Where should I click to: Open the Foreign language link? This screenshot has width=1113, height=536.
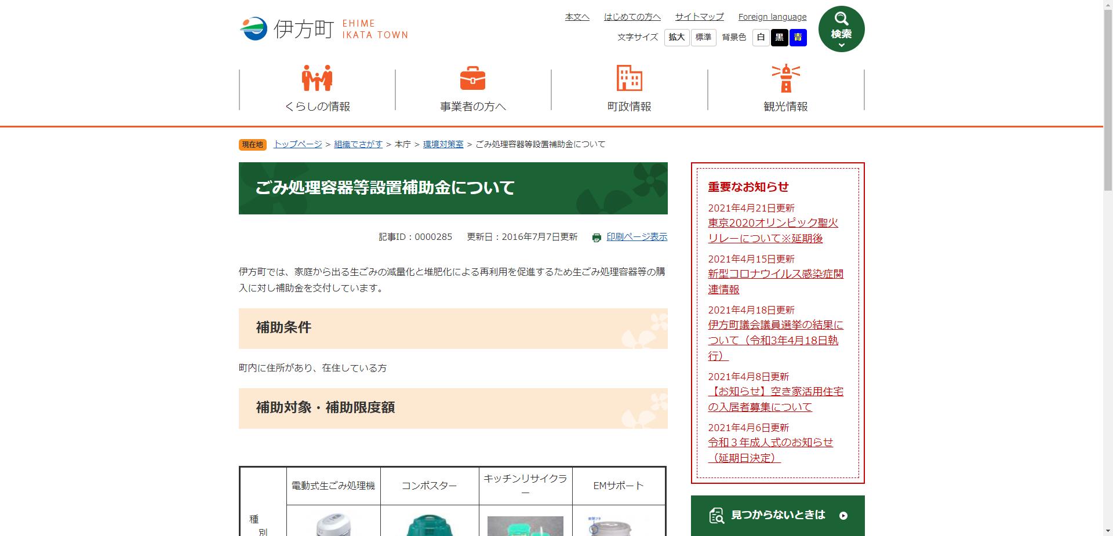tap(772, 17)
